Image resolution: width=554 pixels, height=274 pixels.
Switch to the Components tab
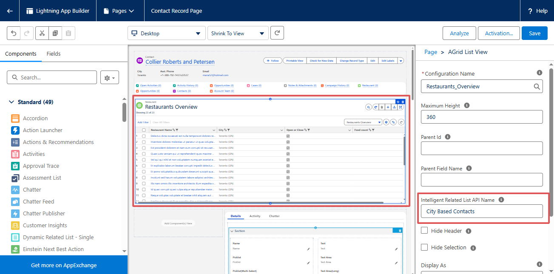point(21,54)
